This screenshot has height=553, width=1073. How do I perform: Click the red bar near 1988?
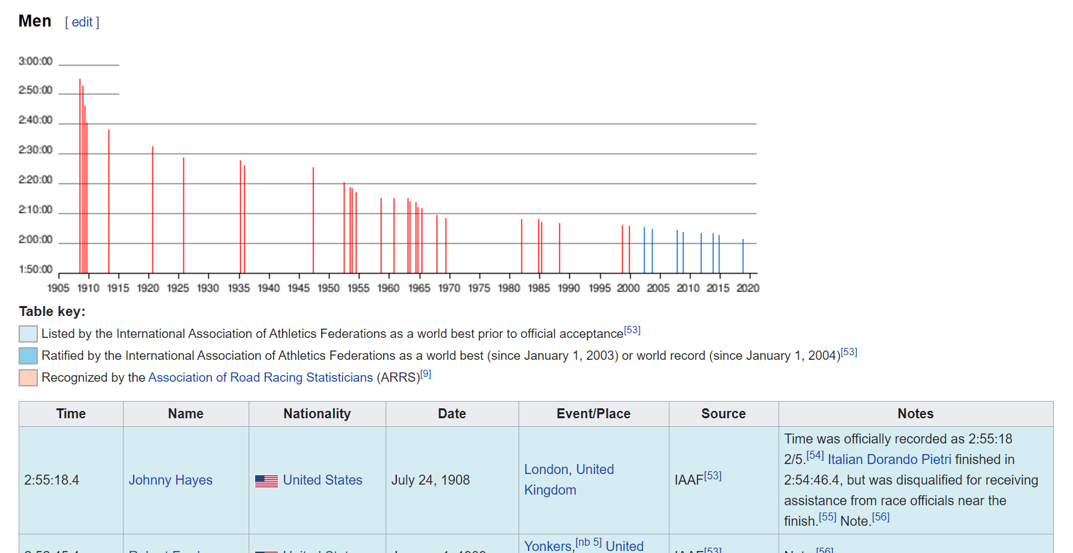(560, 248)
